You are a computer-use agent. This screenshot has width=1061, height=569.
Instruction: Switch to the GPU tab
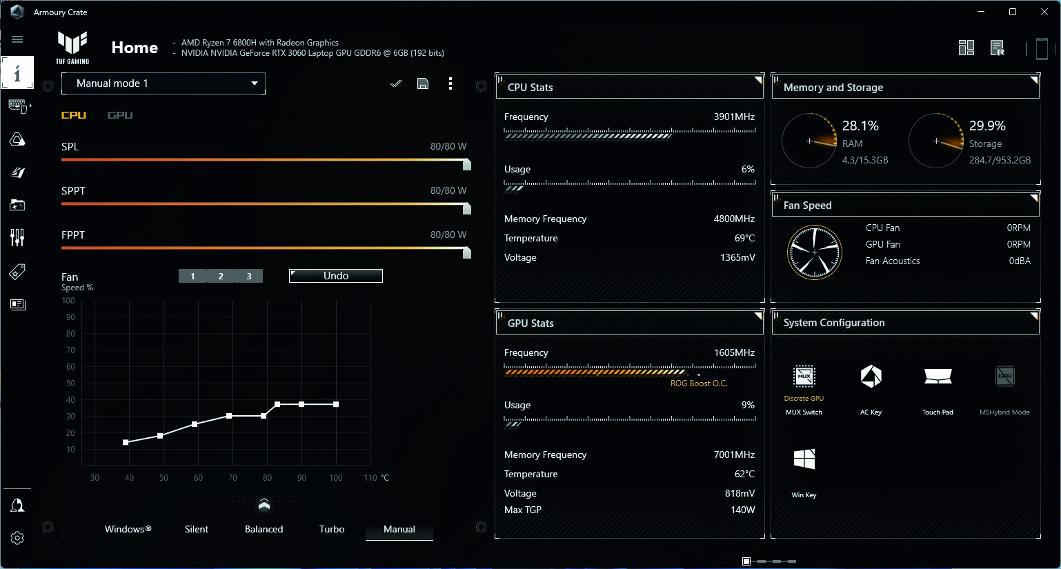pos(120,115)
